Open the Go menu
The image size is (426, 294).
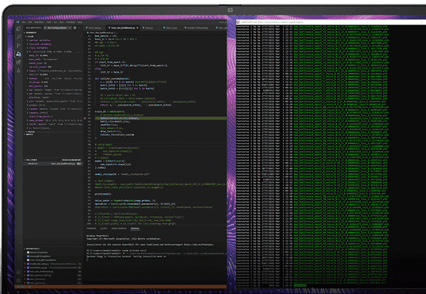click(x=55, y=22)
